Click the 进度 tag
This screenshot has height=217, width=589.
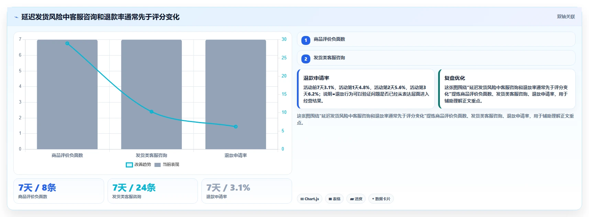pyautogui.click(x=356, y=199)
